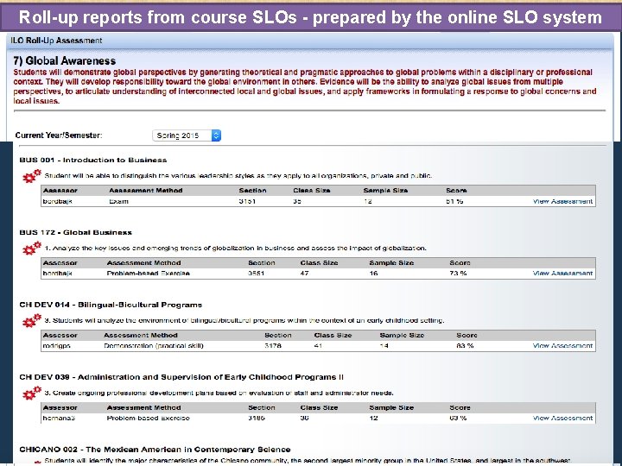Click the CH DEV 039 professional development plans statement
The image size is (622, 466).
219,394
